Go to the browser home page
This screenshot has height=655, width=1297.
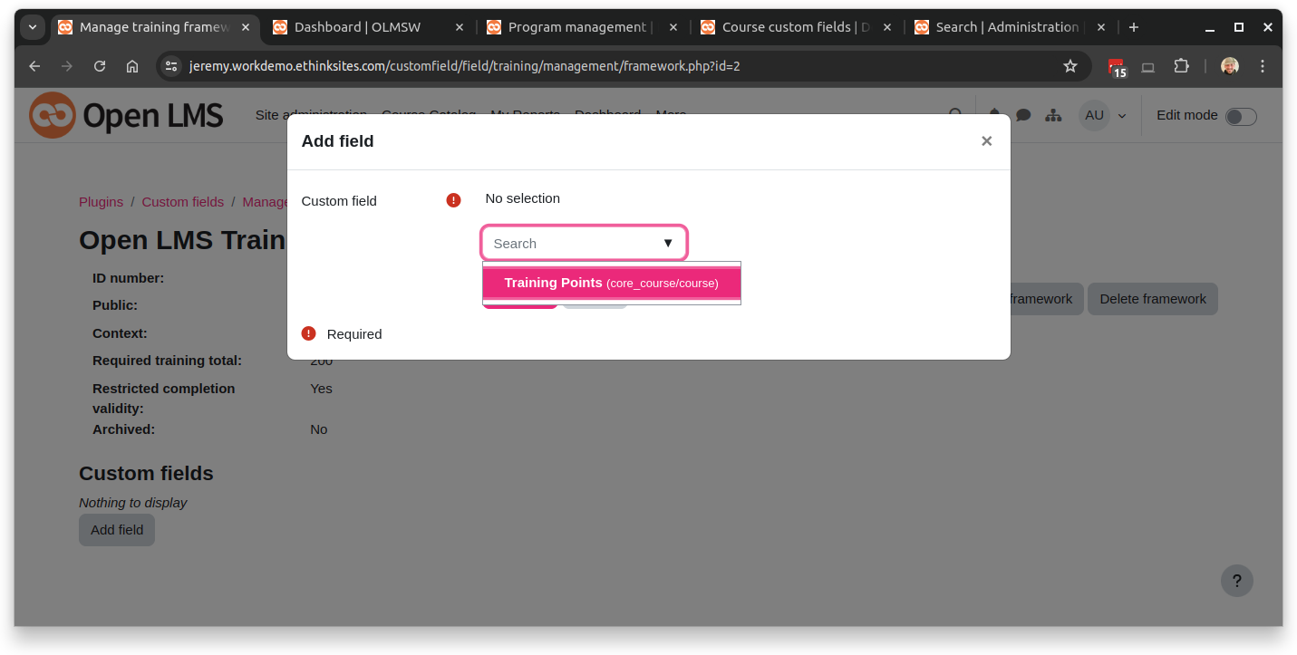coord(132,66)
